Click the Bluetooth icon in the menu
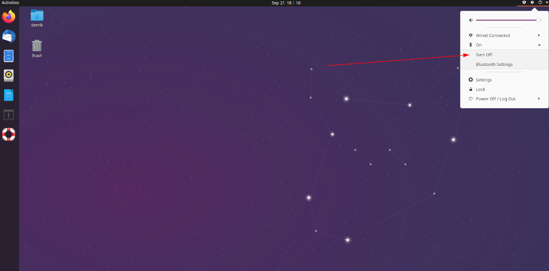 coord(470,45)
